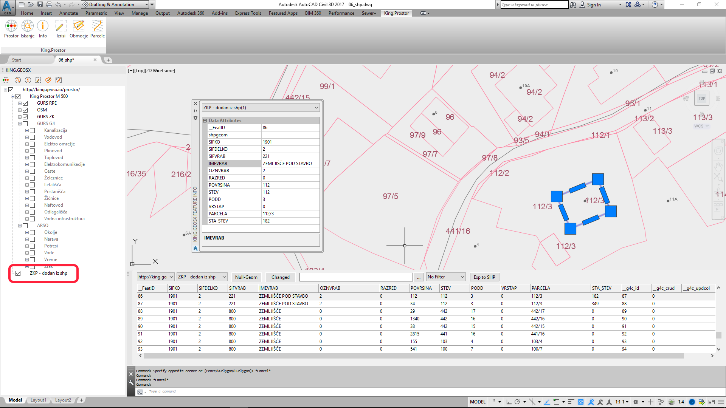Launch the Iskanje search tool

[28, 29]
